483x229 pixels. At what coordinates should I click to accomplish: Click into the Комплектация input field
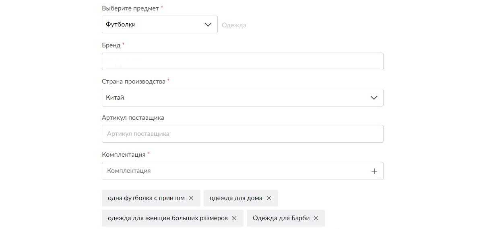coord(233,171)
